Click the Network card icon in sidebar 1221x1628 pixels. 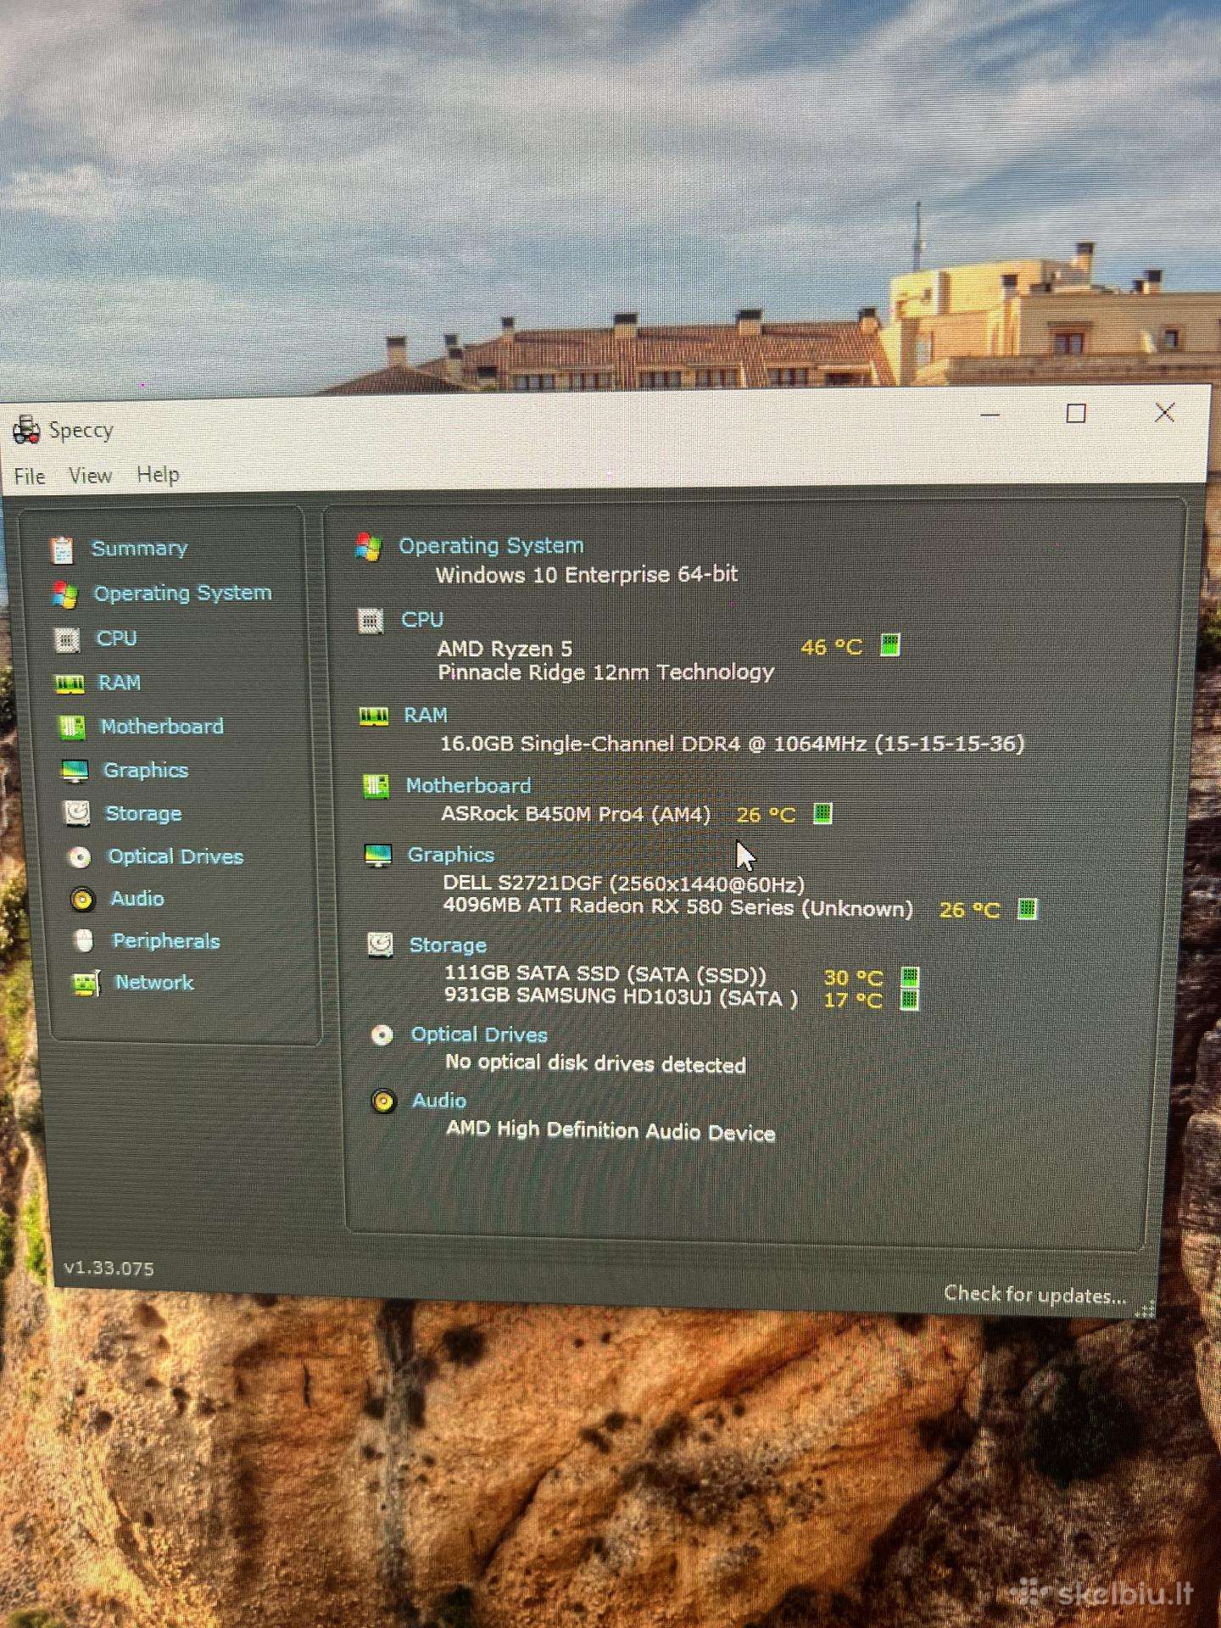(x=86, y=983)
